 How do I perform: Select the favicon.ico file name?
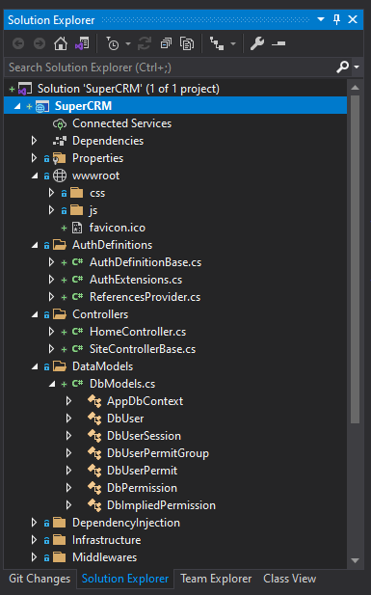[x=118, y=228]
